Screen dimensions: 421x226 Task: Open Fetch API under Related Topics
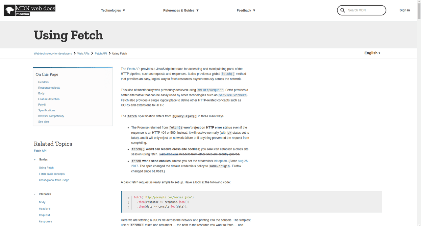(x=40, y=151)
